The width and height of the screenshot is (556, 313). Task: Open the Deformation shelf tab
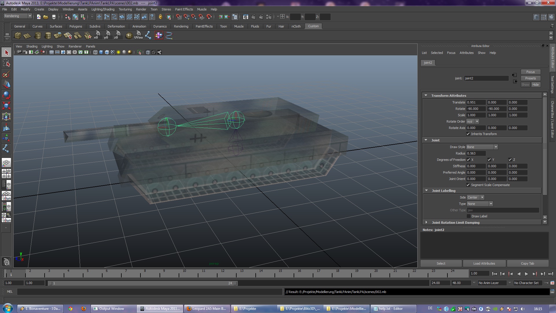coord(116,26)
